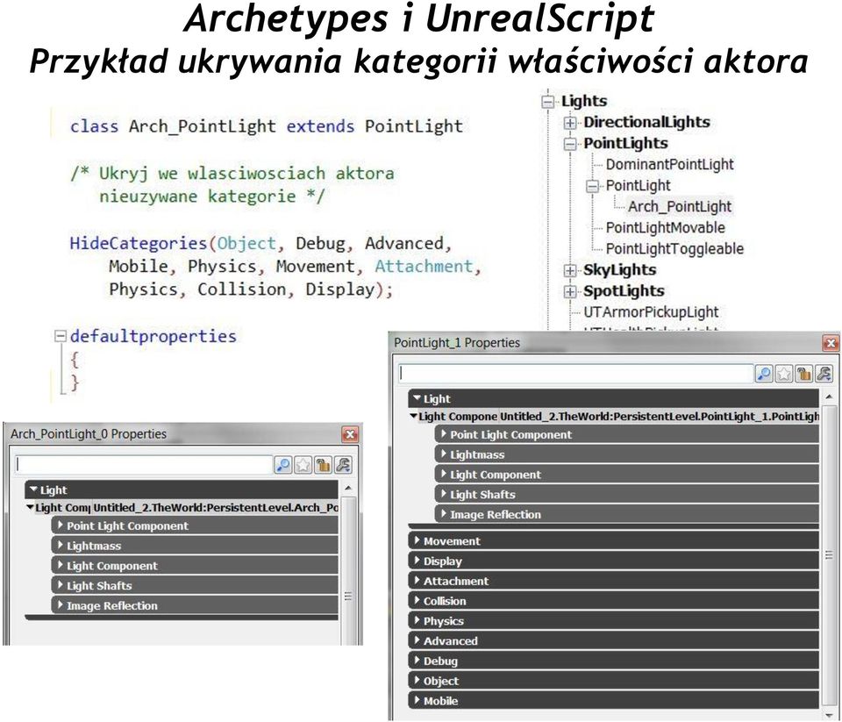This screenshot has height=722, width=842.
Task: Collapse the PointLight subtree node
Action: [592, 186]
